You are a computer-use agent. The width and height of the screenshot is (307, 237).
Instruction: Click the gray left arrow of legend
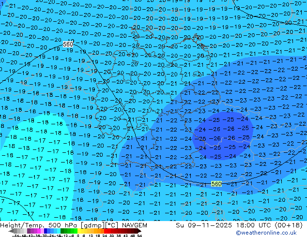click(11, 231)
